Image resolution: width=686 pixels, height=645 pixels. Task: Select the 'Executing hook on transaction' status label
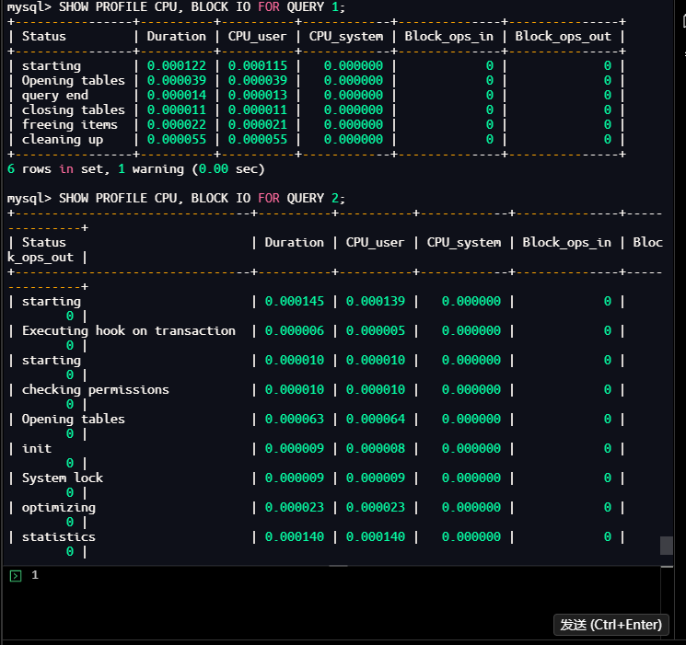(x=129, y=330)
